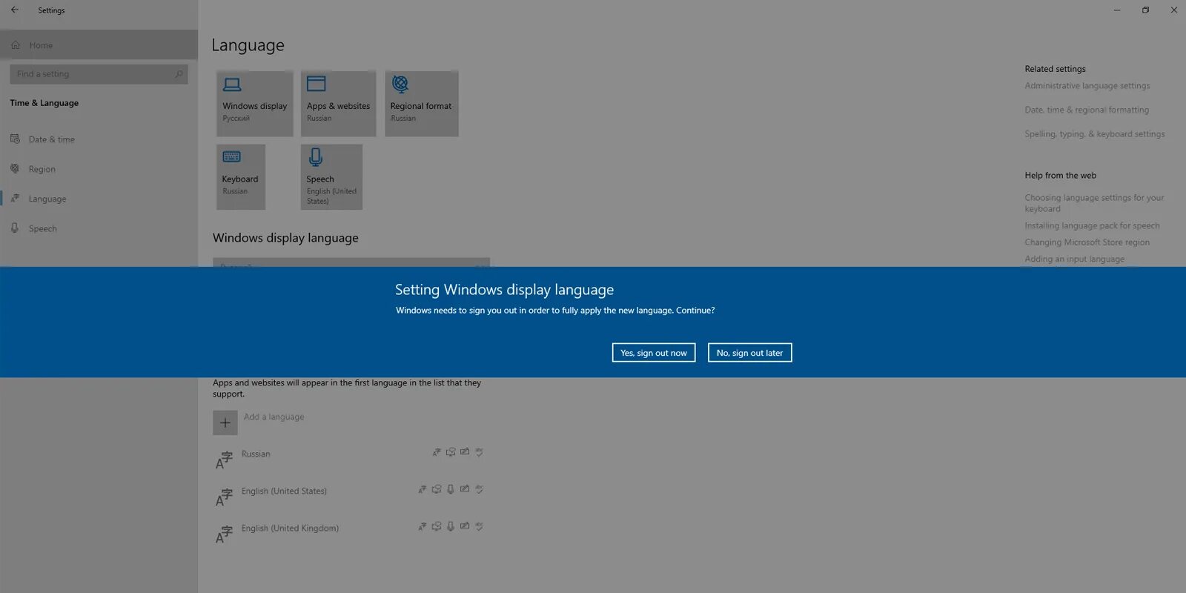
Task: Click the plus icon to add a language
Action: pyautogui.click(x=225, y=423)
